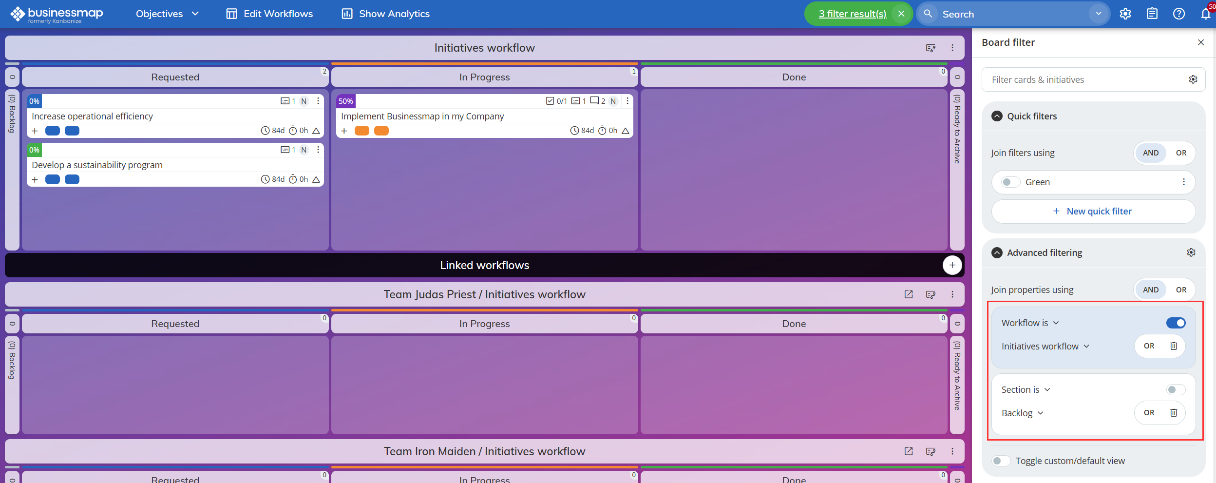Screen dimensions: 1216x483
Task: Select AND for Join properties using
Action: tap(1151, 290)
